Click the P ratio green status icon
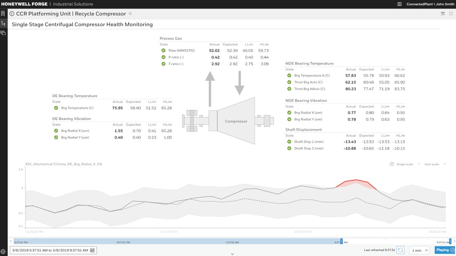The height and width of the screenshot is (256, 456). 164,57
